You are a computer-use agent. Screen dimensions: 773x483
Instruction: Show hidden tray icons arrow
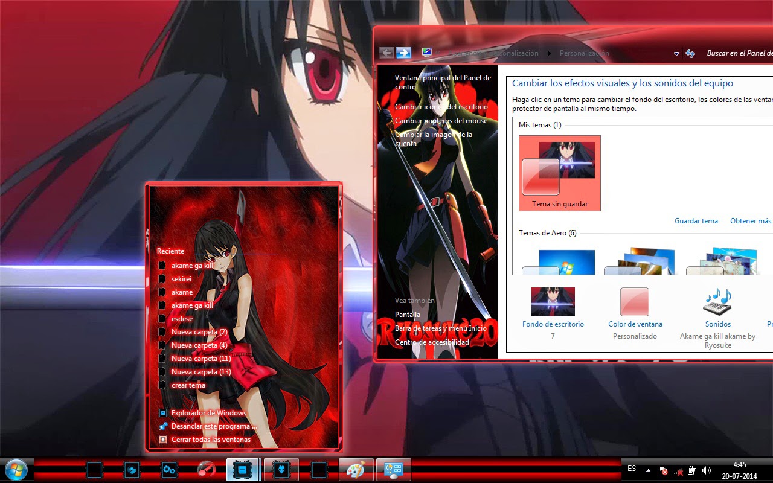[x=648, y=470]
